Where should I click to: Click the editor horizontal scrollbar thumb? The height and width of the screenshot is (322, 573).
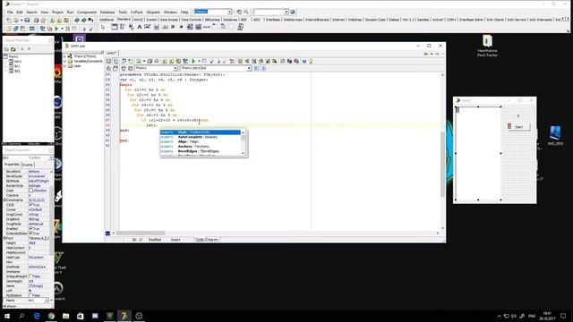pyautogui.click(x=141, y=233)
